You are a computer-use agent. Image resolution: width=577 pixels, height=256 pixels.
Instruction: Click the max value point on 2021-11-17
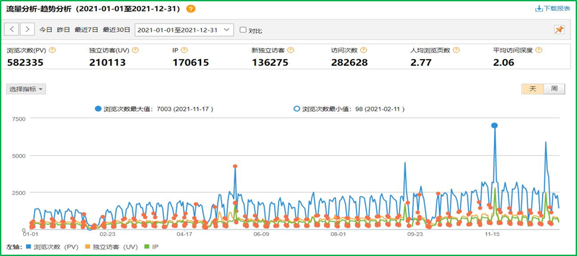[x=495, y=125]
